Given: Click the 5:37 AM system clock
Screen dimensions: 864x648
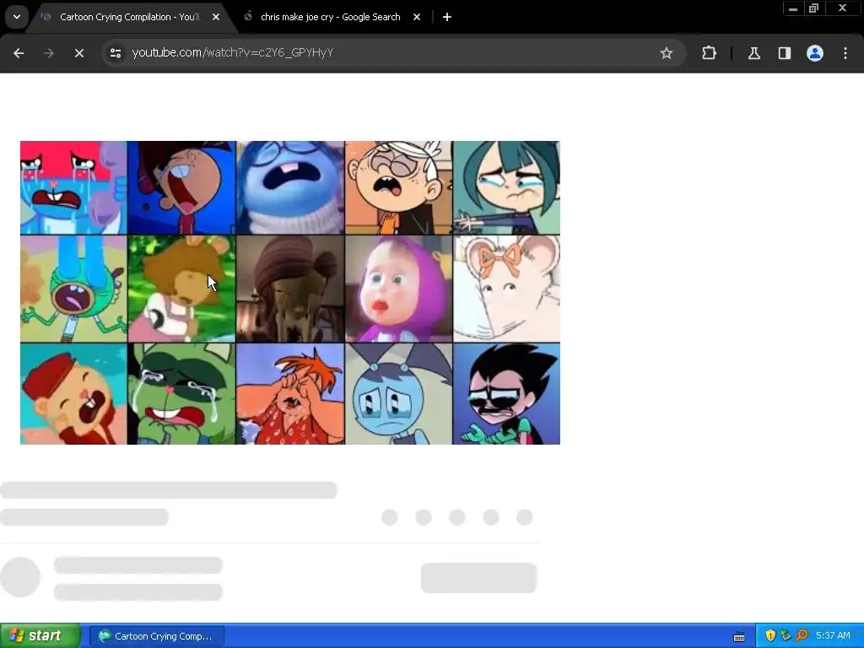Looking at the screenshot, I should point(833,635).
